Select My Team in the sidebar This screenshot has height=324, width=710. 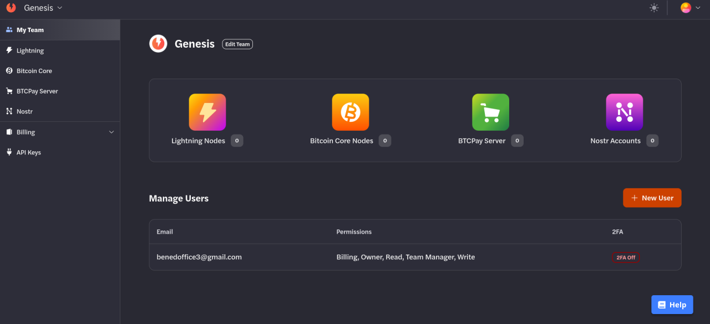click(60, 30)
